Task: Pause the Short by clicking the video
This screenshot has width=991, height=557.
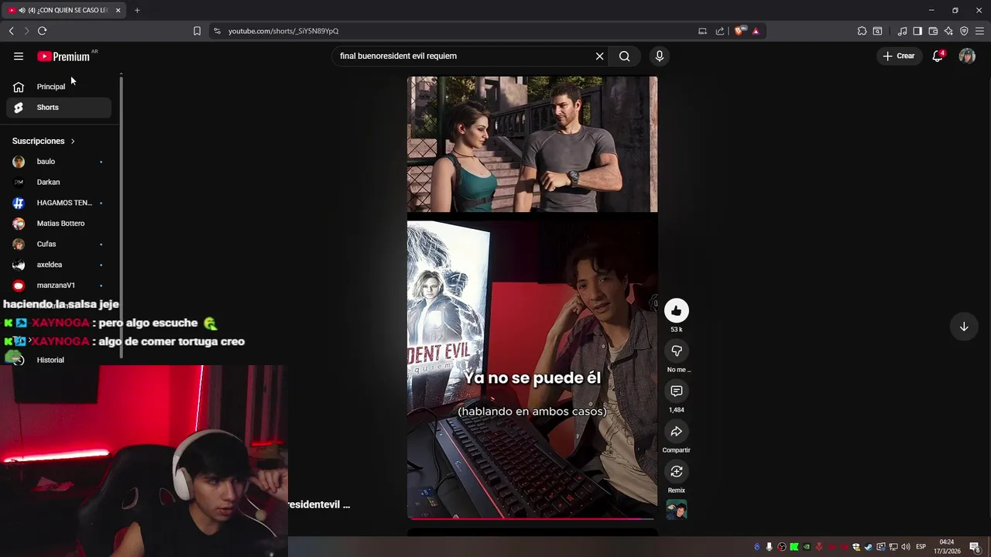Action: [x=532, y=298]
